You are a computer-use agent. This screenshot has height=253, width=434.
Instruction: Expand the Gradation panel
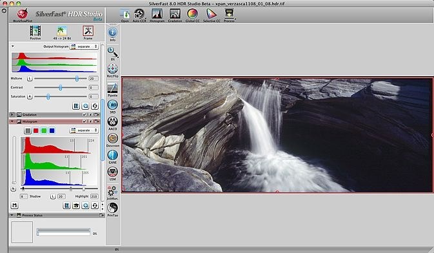pyautogui.click(x=12, y=114)
